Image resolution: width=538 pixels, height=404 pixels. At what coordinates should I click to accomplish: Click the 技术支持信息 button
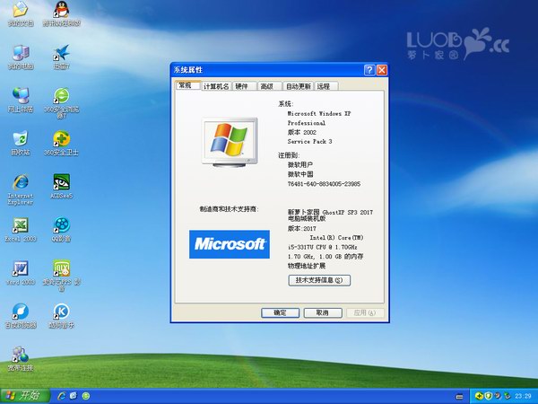click(x=318, y=280)
